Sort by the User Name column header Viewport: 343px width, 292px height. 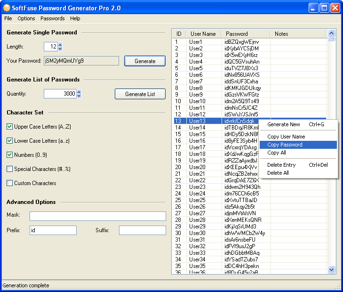pos(203,34)
